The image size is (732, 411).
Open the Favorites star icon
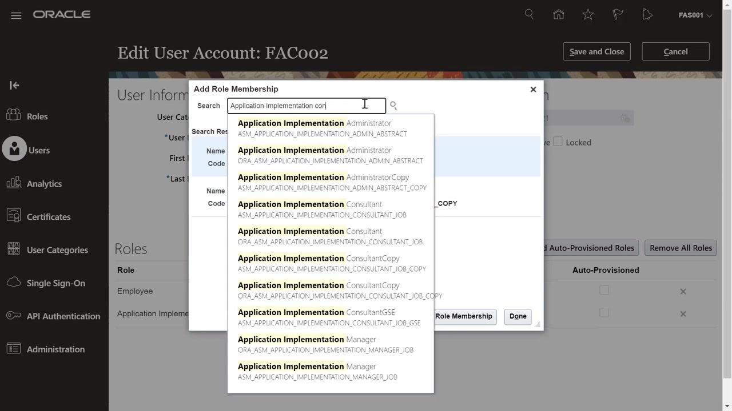pyautogui.click(x=588, y=15)
